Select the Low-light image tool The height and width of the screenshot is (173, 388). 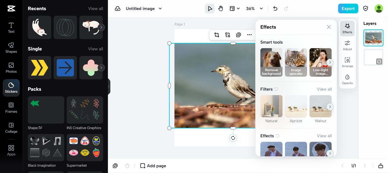click(320, 62)
